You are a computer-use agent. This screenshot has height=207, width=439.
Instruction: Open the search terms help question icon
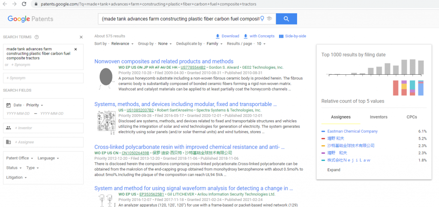tap(37, 37)
